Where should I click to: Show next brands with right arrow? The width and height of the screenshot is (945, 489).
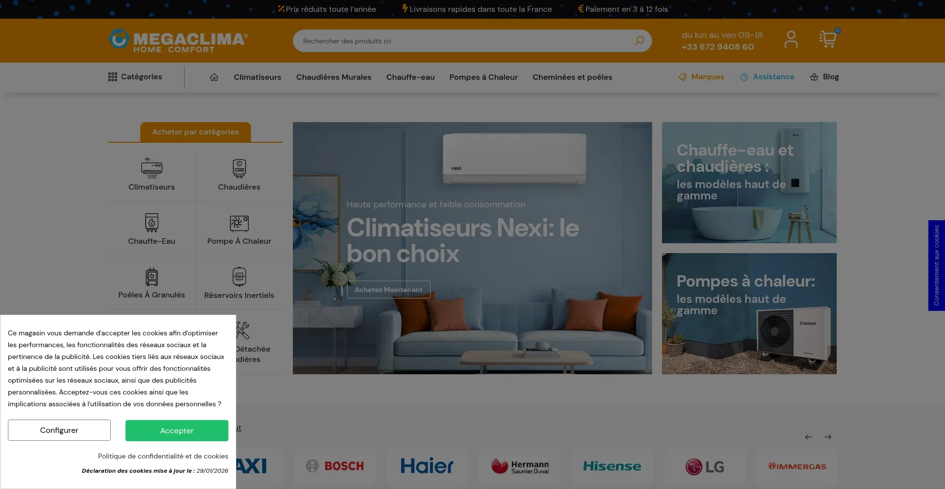coord(828,437)
